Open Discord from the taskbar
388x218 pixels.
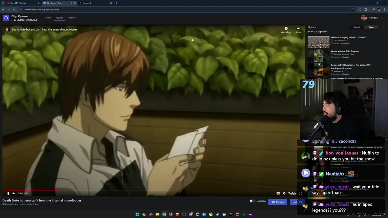coord(191,214)
